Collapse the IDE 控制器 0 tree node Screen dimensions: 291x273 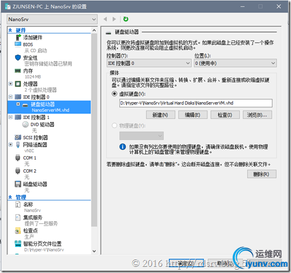11,97
